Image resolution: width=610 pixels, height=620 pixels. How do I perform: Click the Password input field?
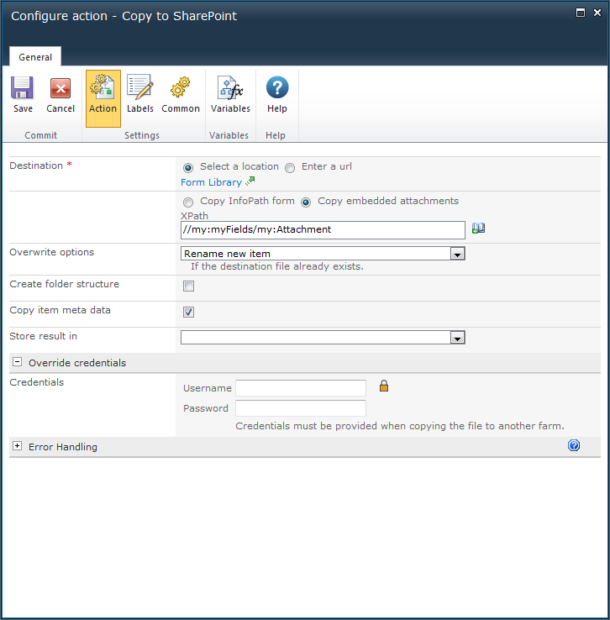click(301, 408)
